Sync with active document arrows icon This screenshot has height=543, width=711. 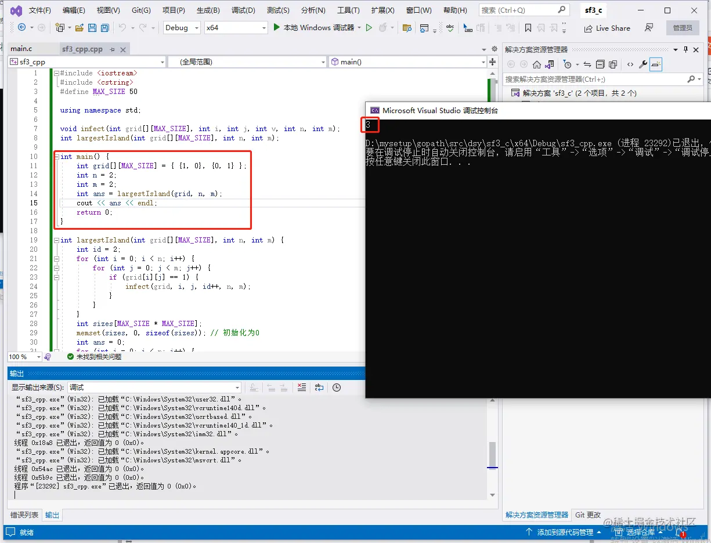point(587,64)
